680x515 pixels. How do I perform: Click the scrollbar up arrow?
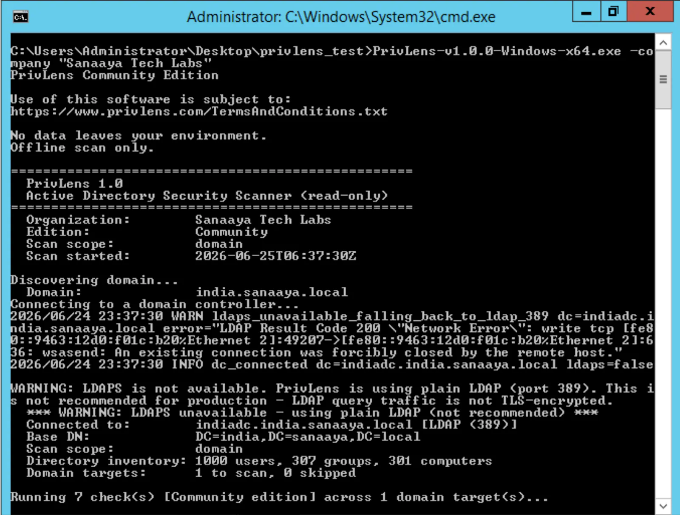coord(663,43)
